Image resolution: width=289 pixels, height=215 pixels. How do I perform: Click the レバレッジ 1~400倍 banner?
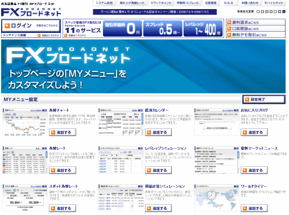[x=203, y=28]
